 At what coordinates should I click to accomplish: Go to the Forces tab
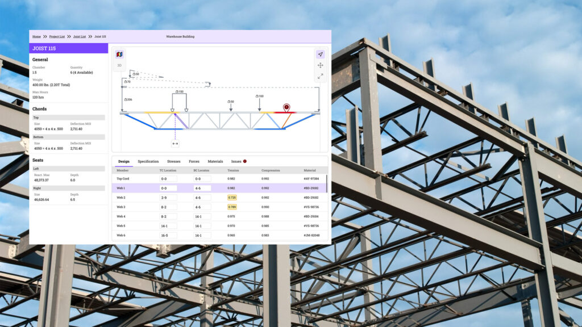tap(194, 161)
